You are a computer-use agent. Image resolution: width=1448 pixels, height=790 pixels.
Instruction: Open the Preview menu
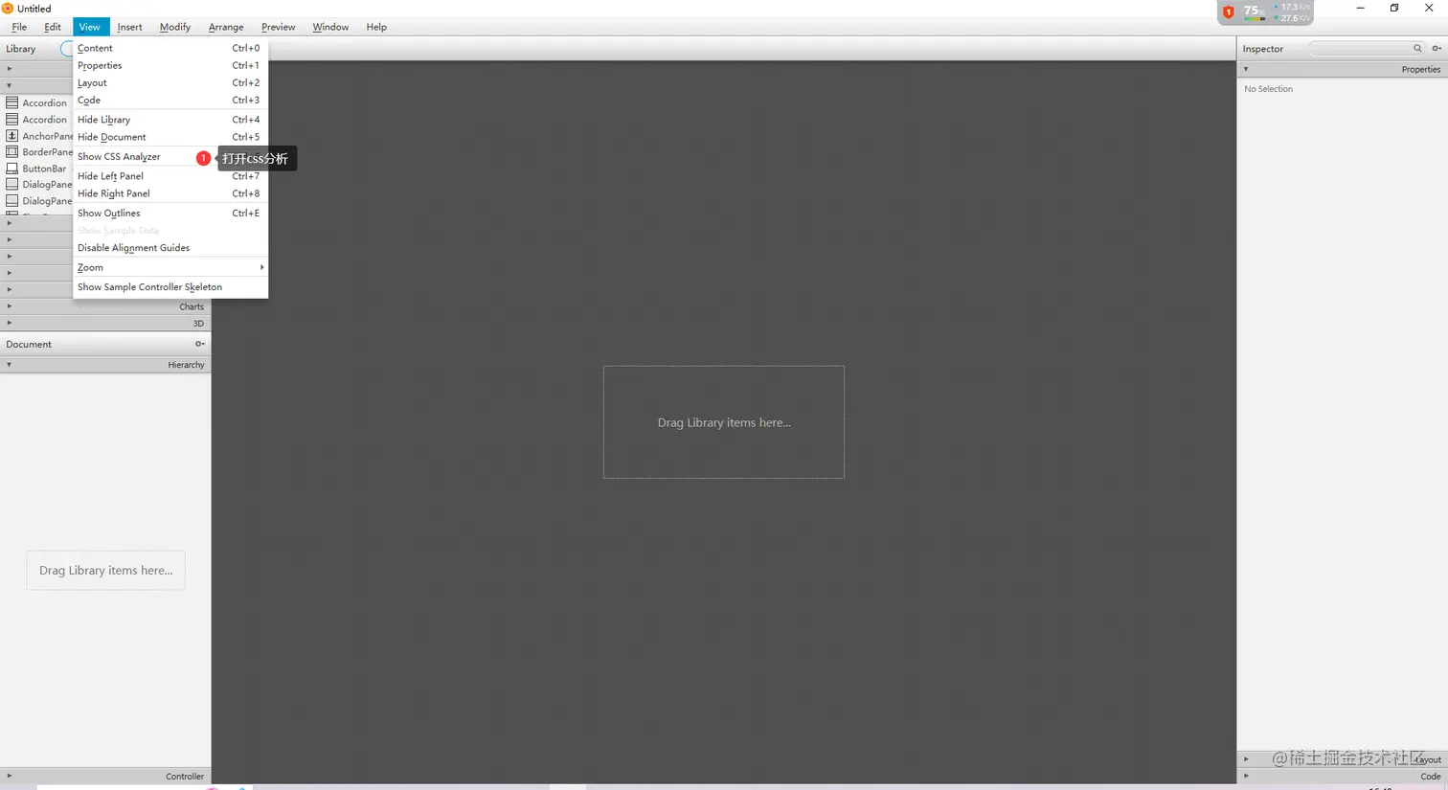[278, 26]
